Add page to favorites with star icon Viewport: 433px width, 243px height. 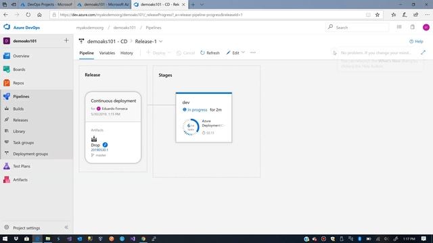378,15
